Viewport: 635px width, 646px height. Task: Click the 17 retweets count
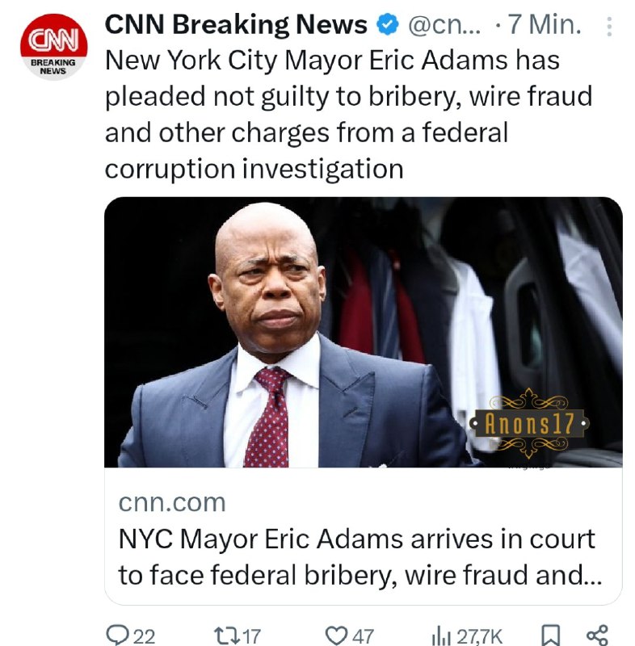coord(252,636)
